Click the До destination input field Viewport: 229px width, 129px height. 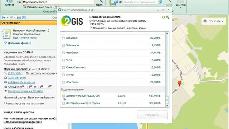(x=140, y=2)
